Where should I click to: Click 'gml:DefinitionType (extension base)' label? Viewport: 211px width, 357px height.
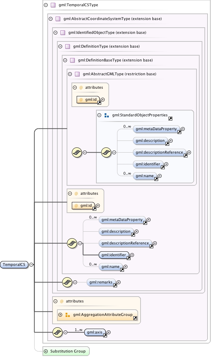(106, 47)
